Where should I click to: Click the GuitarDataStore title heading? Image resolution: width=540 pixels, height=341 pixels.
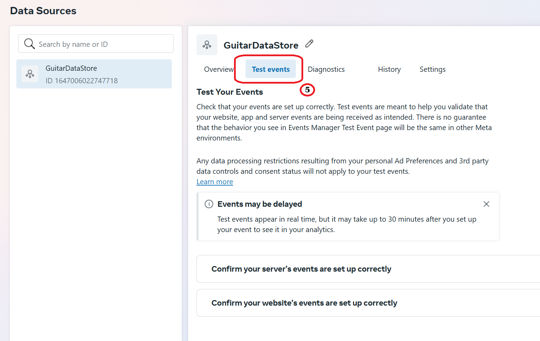click(261, 45)
